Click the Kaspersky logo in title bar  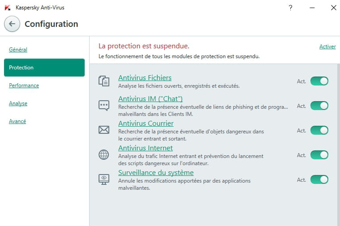point(8,8)
